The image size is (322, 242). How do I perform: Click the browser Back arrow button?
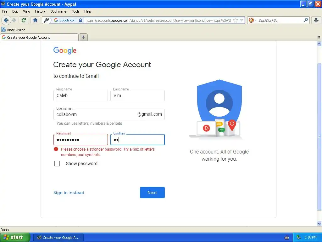tap(6, 20)
